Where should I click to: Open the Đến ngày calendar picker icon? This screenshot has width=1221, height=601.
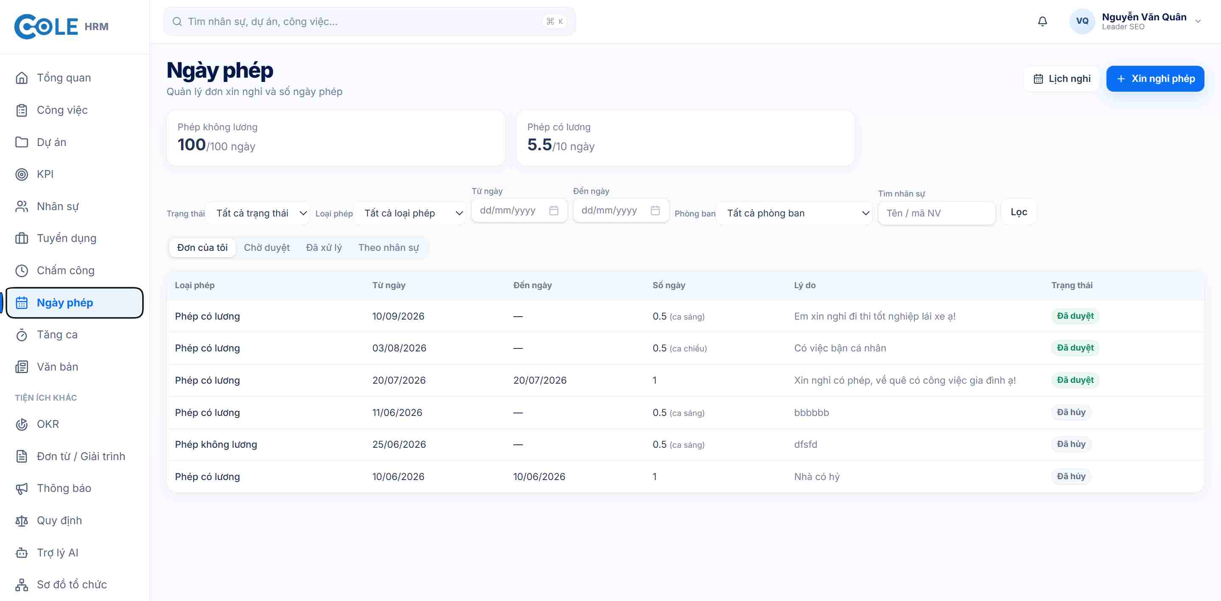click(x=655, y=210)
